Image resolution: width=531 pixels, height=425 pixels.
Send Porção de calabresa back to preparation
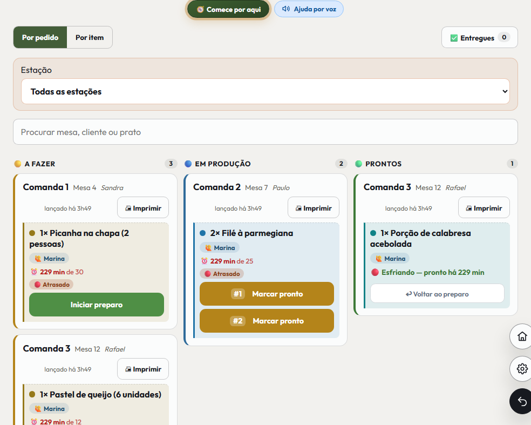point(437,293)
